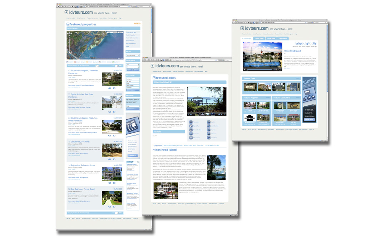Select the Explore Videos tab on home page
366x240 pixels.
click(259, 38)
